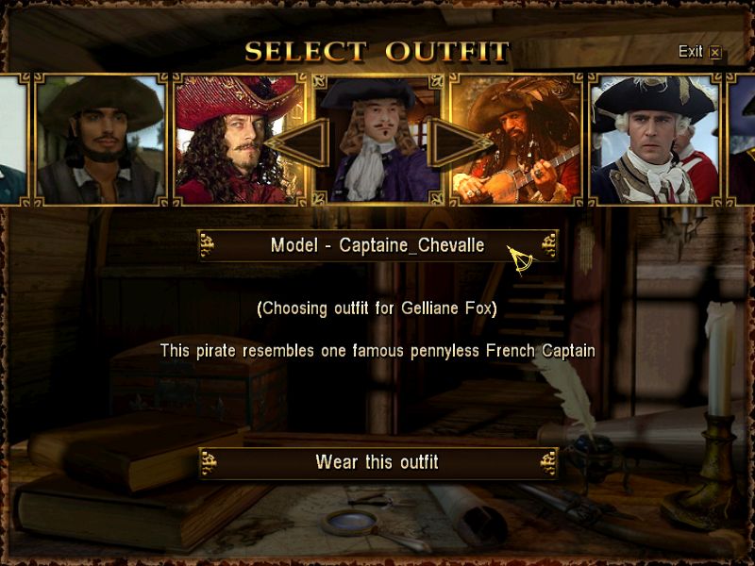Click the right arrow to browse next outfit
755x566 pixels.
pyautogui.click(x=459, y=142)
